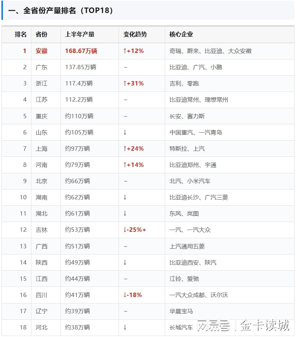Click 比亚迪、广汽、小鹏 cell
The image size is (296, 337).
196,67
